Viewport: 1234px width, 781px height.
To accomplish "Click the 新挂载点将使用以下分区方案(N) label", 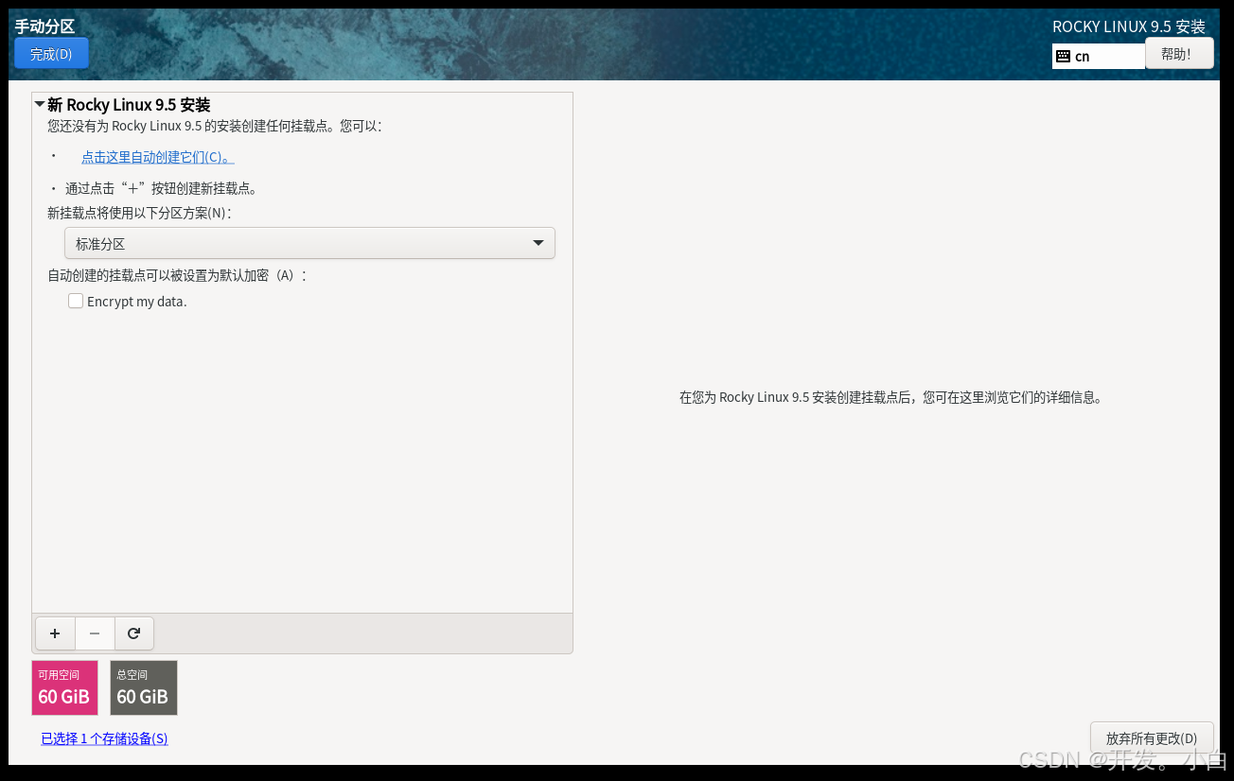I will pyautogui.click(x=140, y=213).
